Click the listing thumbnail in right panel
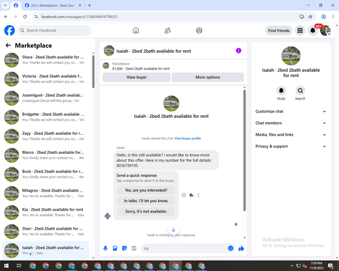Viewport: 339px width, 271px height. (291, 56)
